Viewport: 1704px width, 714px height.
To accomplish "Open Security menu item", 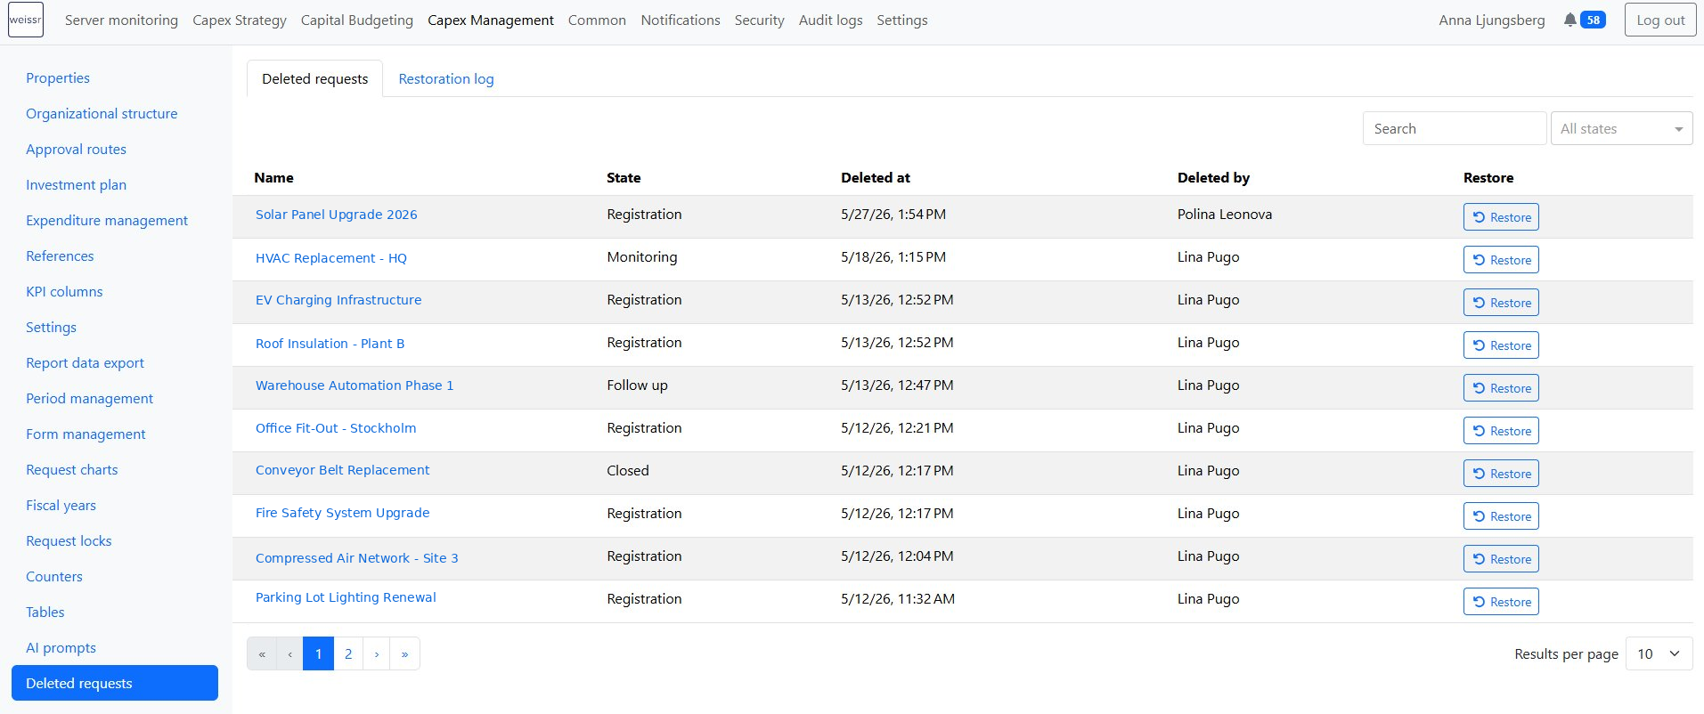I will click(x=759, y=20).
